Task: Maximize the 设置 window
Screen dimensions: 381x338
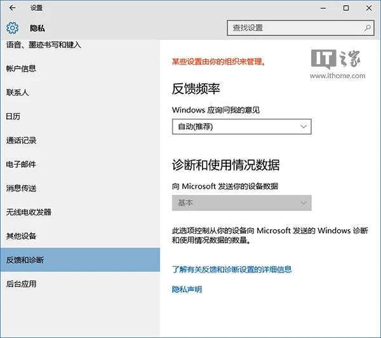Action: click(346, 8)
